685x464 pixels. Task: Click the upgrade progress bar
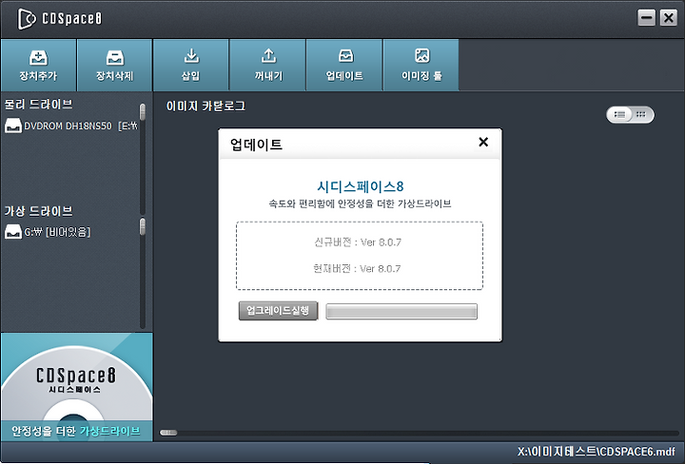coord(401,312)
